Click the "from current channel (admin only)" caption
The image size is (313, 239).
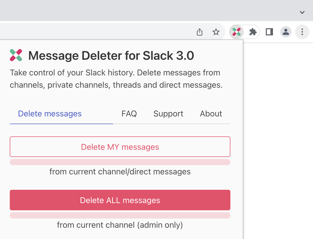point(120,225)
